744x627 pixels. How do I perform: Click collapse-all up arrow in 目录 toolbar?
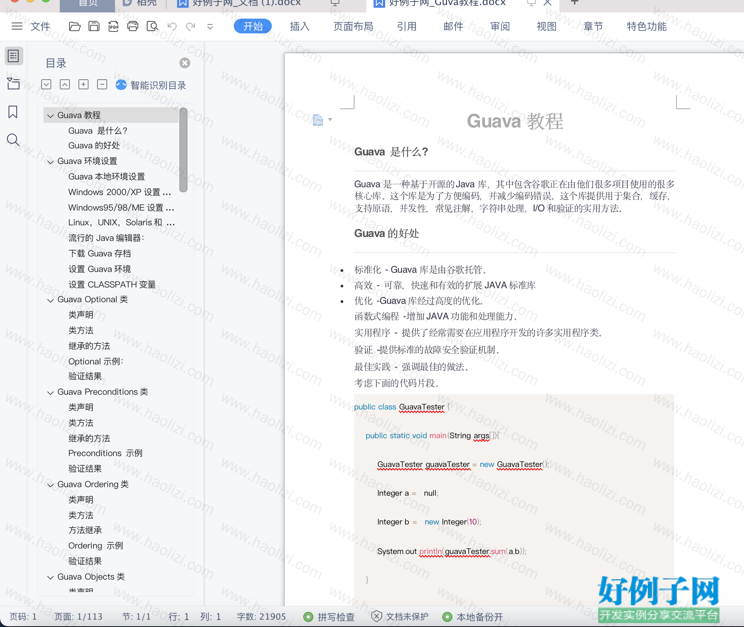click(65, 84)
